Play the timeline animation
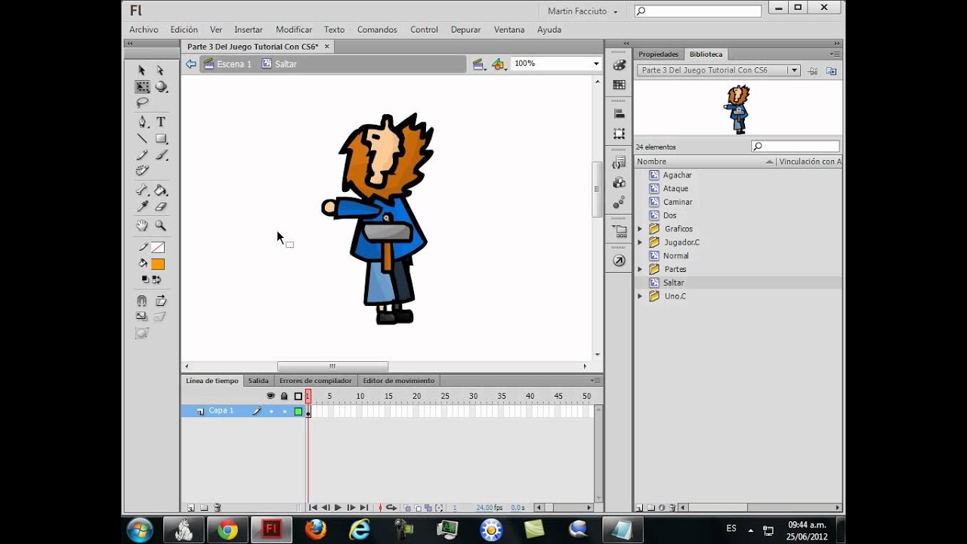The width and height of the screenshot is (967, 544). 338,508
